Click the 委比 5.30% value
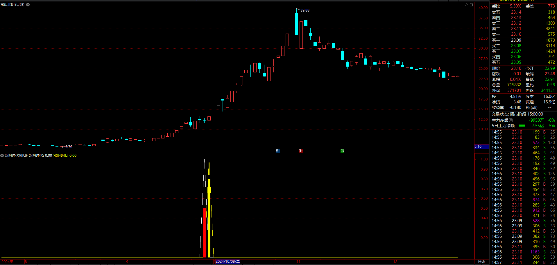The width and height of the screenshot is (557, 265). tap(515, 6)
